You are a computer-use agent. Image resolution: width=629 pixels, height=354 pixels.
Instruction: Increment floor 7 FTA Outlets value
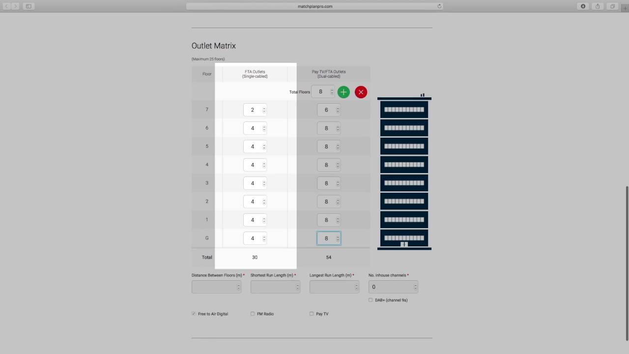(263, 108)
